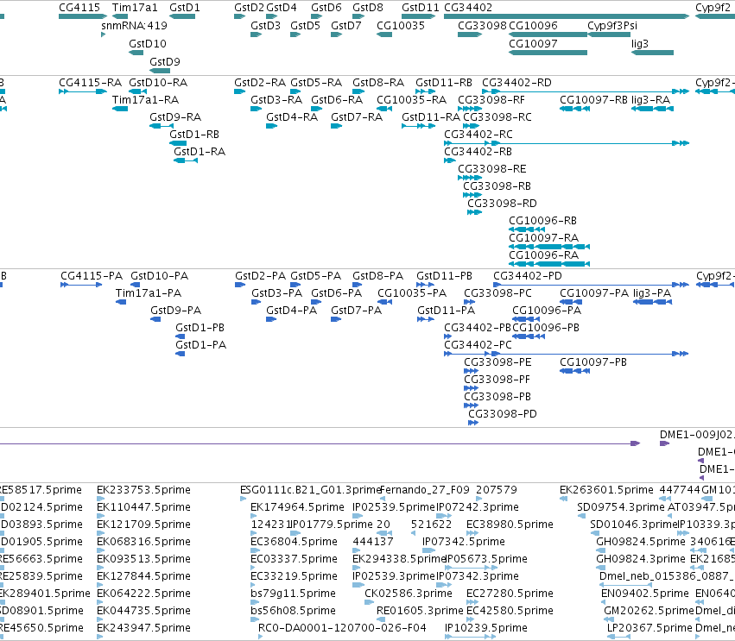Select the LP20367.5prime EST label
Screen dimensions: 735x641
(649, 628)
